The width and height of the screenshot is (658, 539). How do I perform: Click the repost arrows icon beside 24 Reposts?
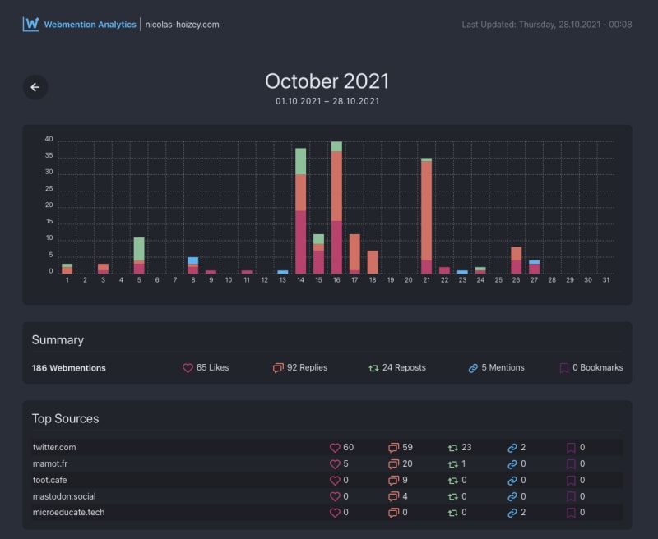(373, 368)
